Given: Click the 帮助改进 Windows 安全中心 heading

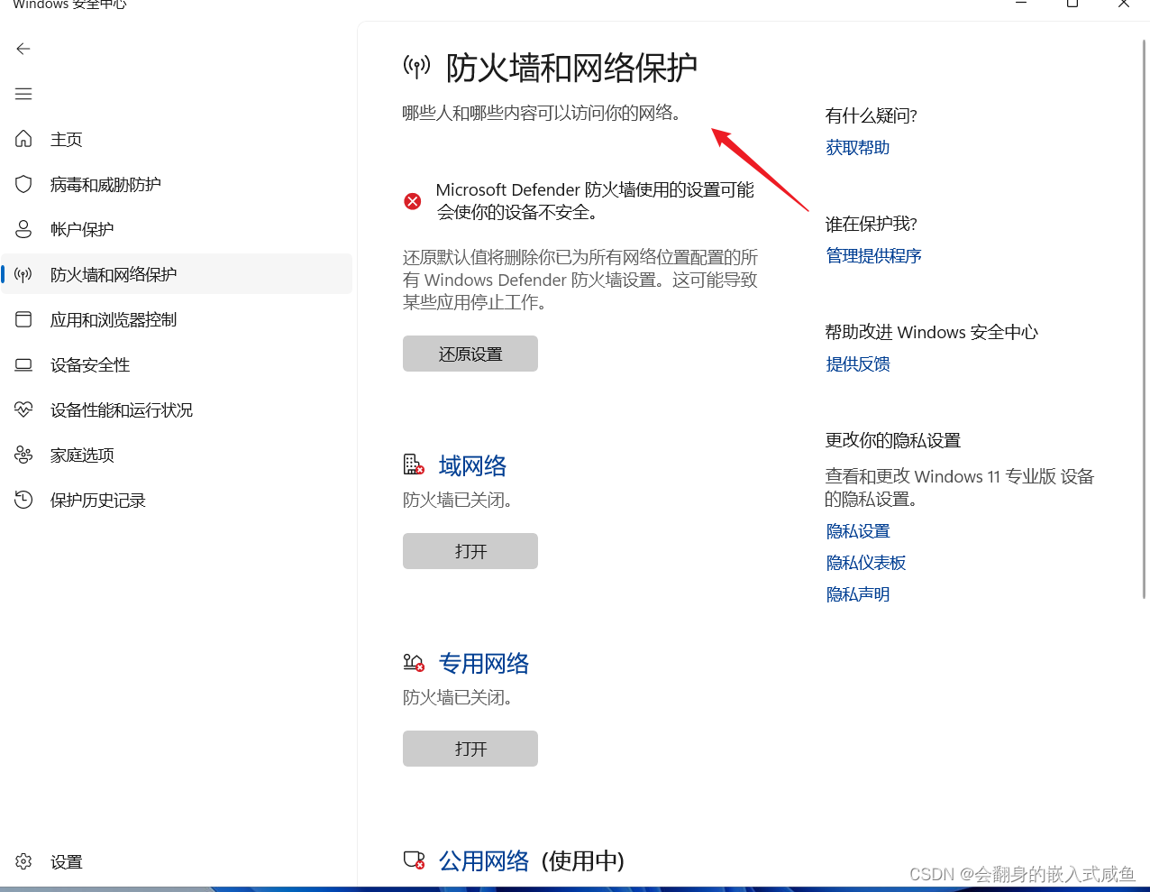Looking at the screenshot, I should click(x=932, y=332).
